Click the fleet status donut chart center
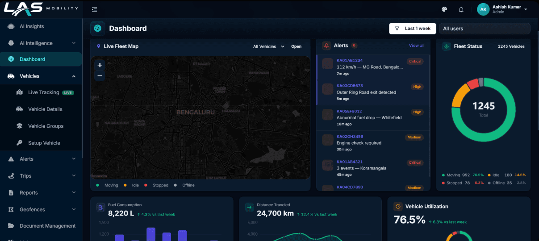This screenshot has width=539, height=241. point(484,109)
